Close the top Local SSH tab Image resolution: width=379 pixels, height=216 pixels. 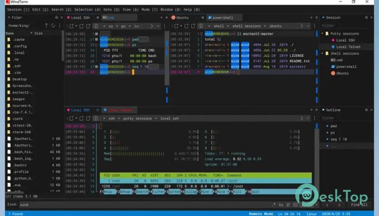point(97,18)
